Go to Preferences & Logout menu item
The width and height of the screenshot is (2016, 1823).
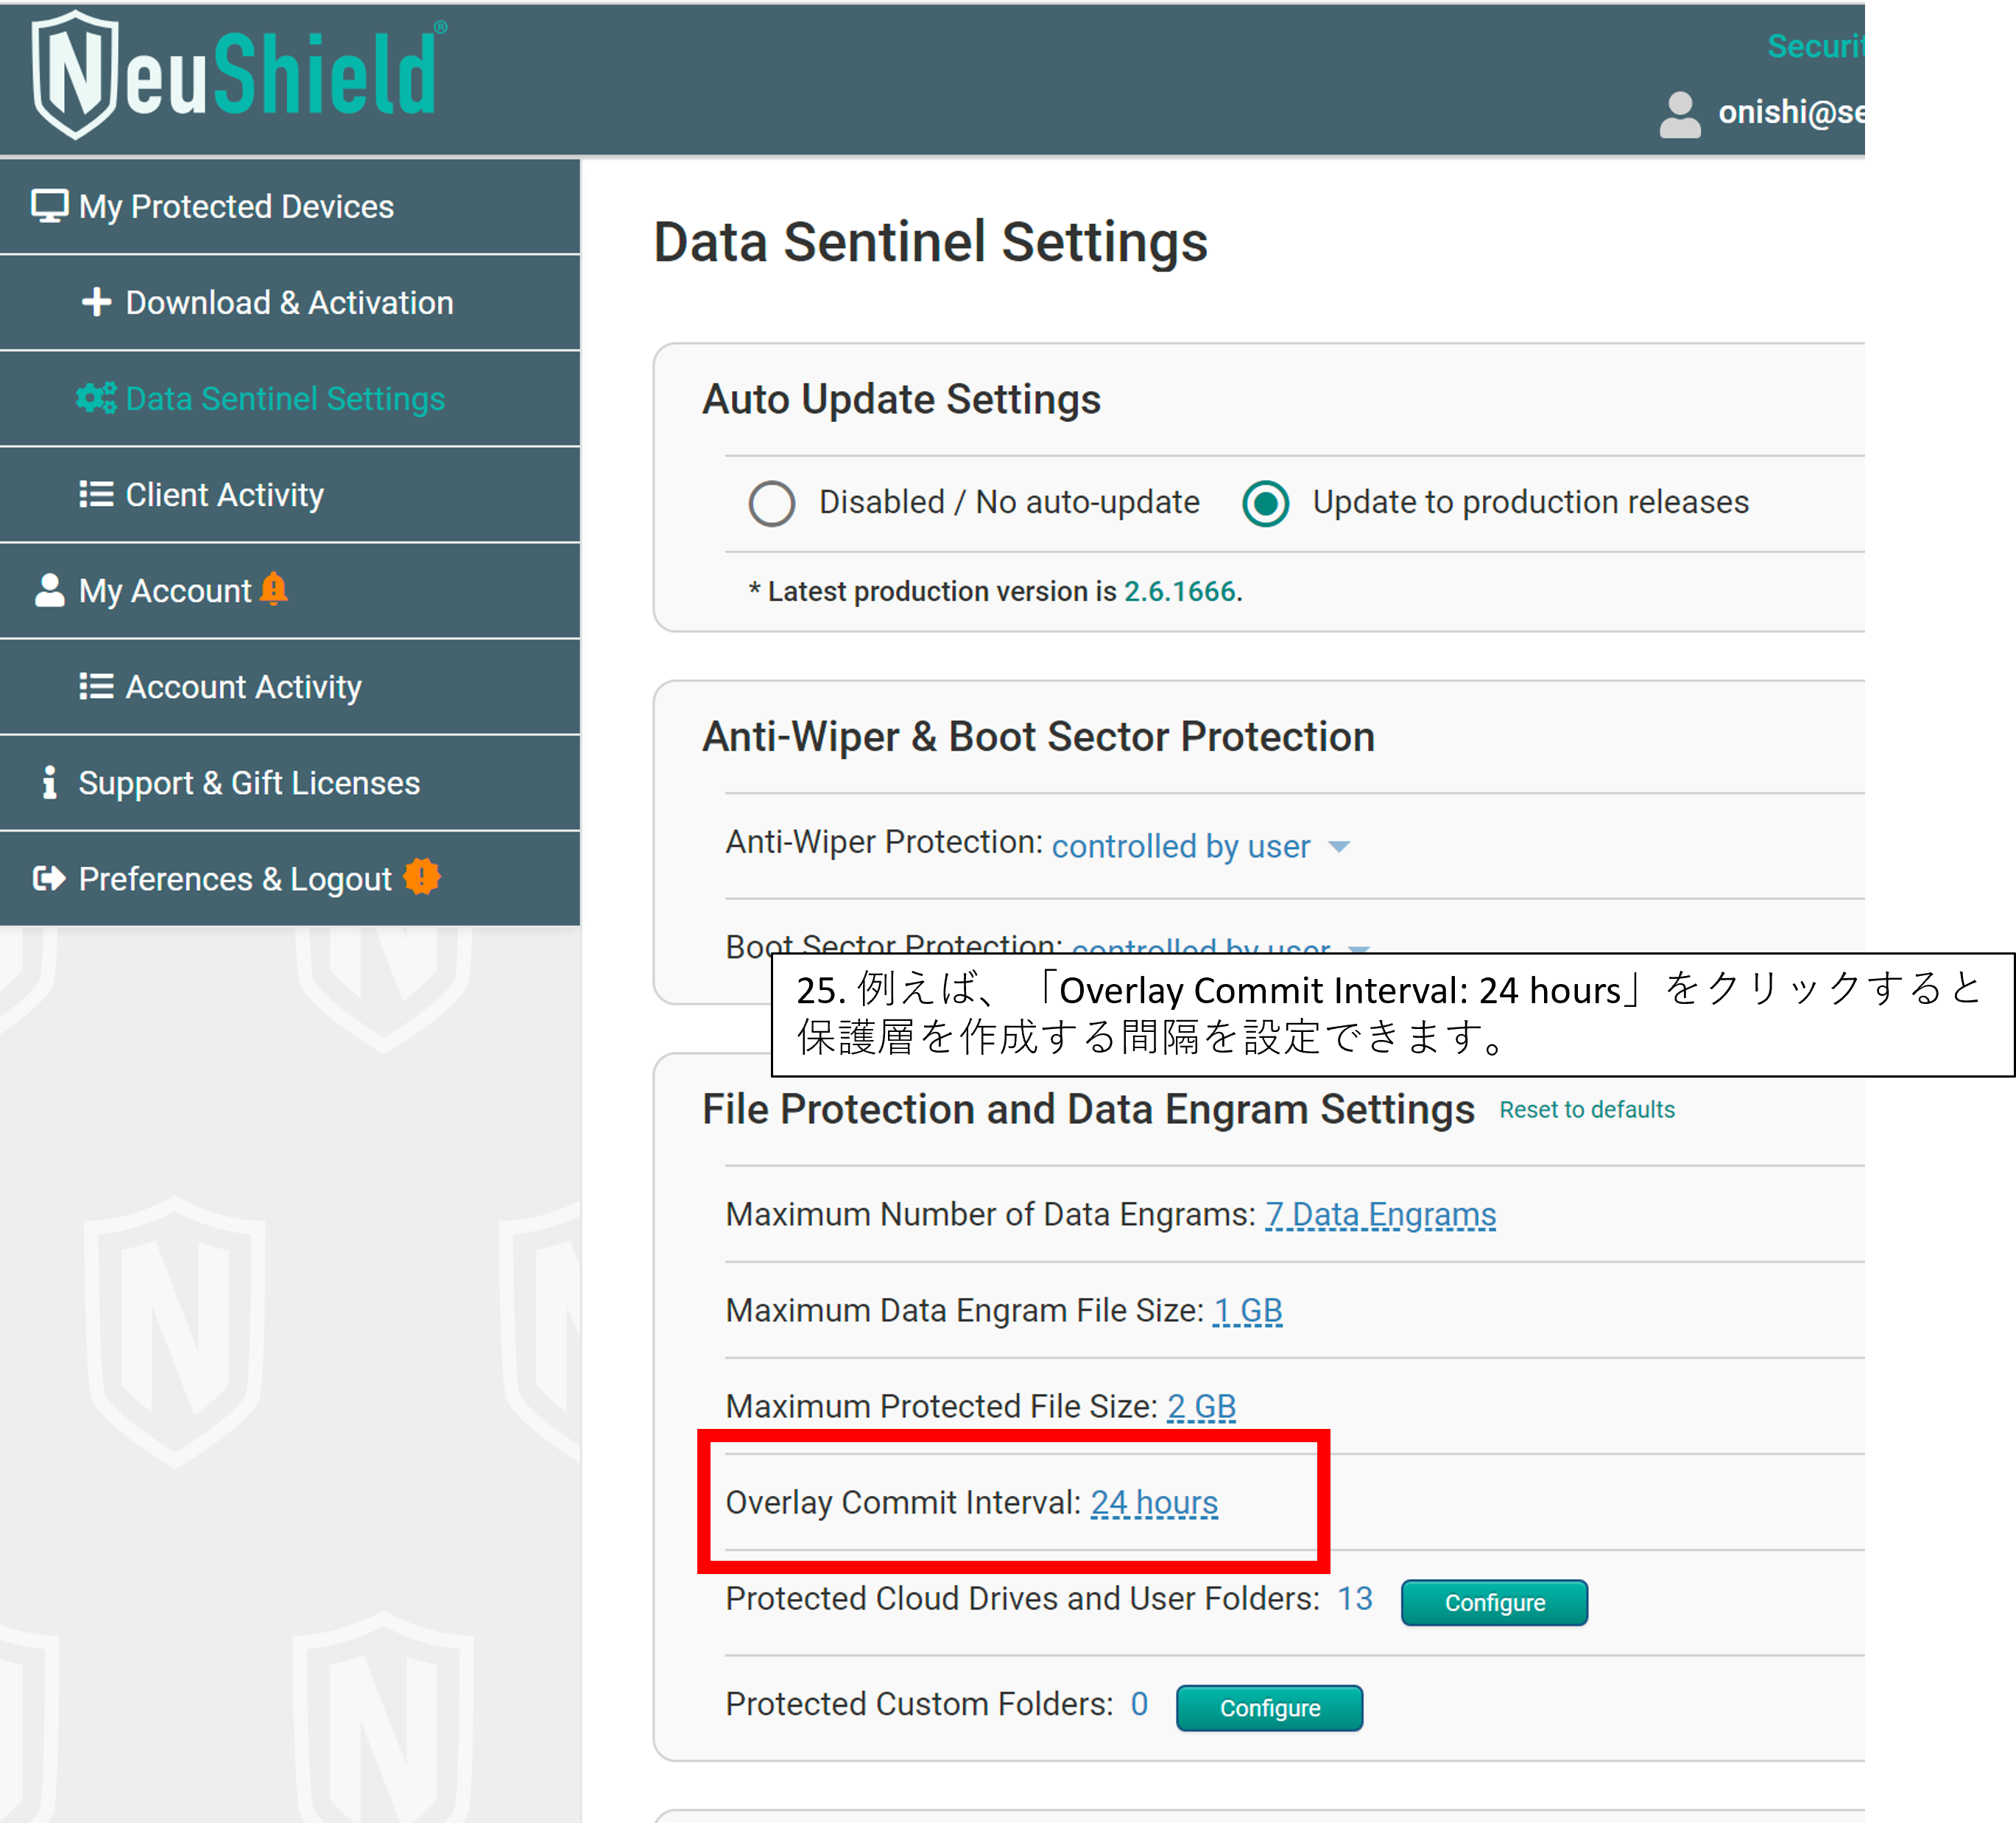pyautogui.click(x=235, y=879)
